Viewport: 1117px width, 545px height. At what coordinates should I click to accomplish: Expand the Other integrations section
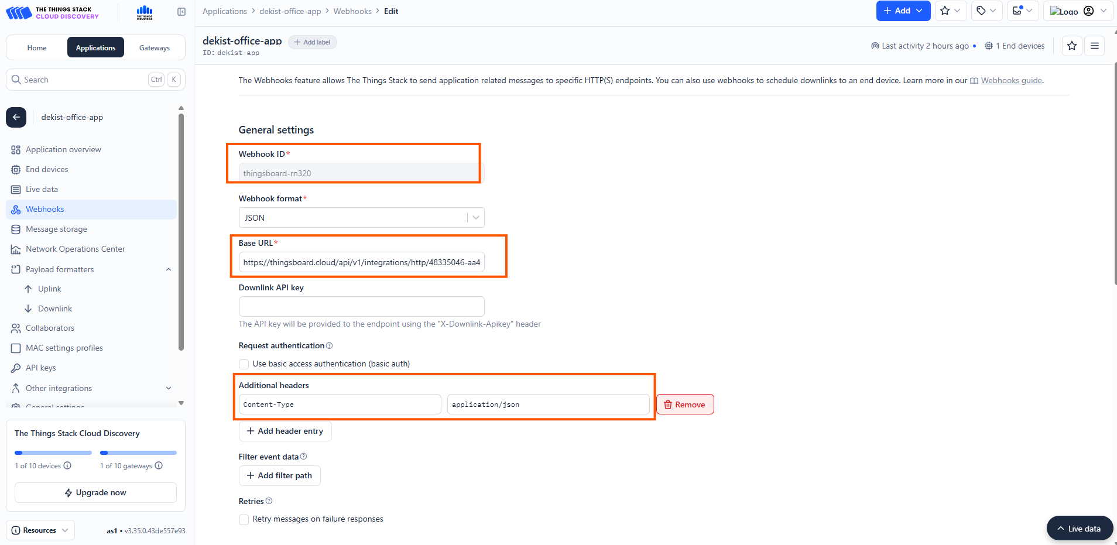169,388
